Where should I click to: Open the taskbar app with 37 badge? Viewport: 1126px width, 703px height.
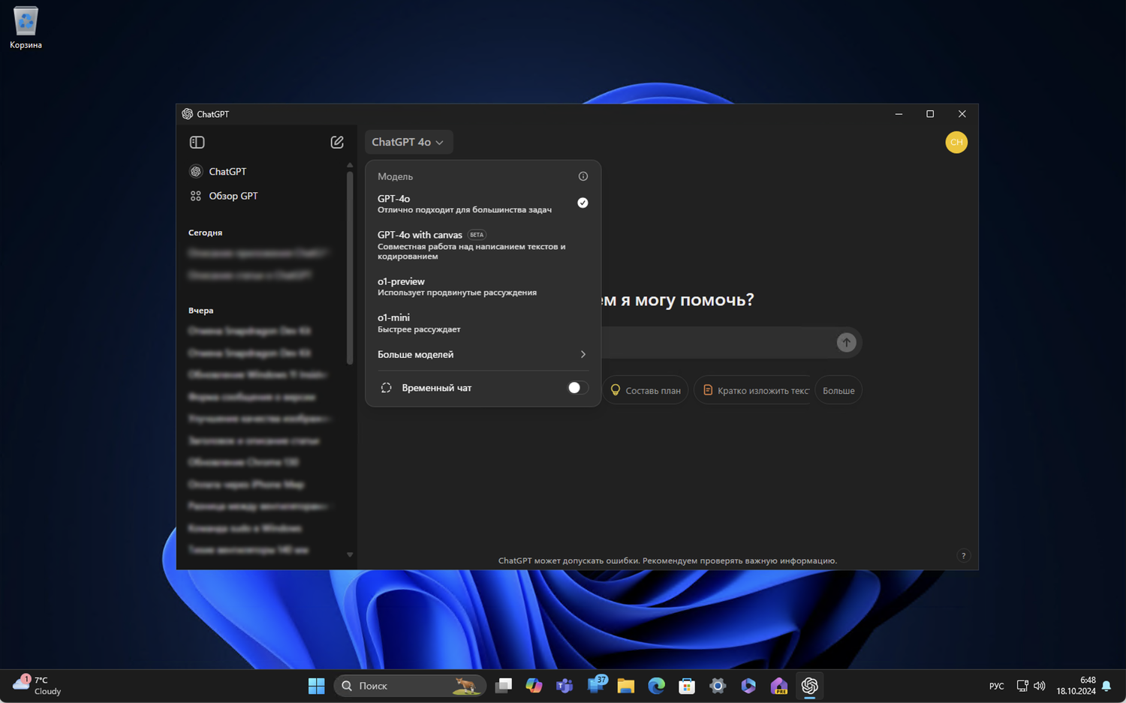[x=597, y=684]
